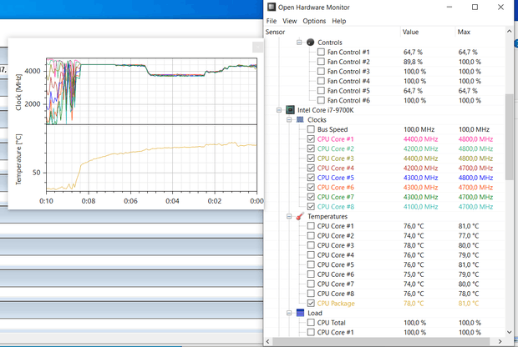Open the Options menu
Screen dimensions: 518x347
(x=314, y=21)
